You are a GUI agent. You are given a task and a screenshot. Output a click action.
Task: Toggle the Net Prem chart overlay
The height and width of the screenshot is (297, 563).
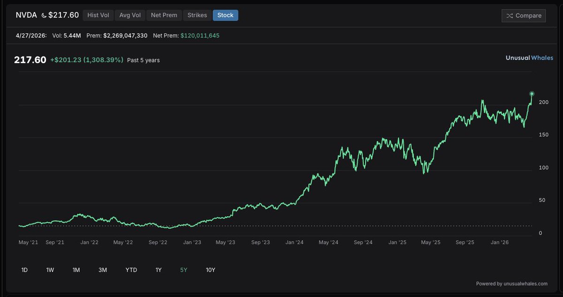[164, 15]
